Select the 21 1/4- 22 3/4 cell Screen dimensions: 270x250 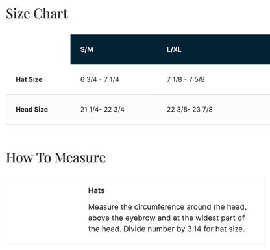pyautogui.click(x=103, y=109)
